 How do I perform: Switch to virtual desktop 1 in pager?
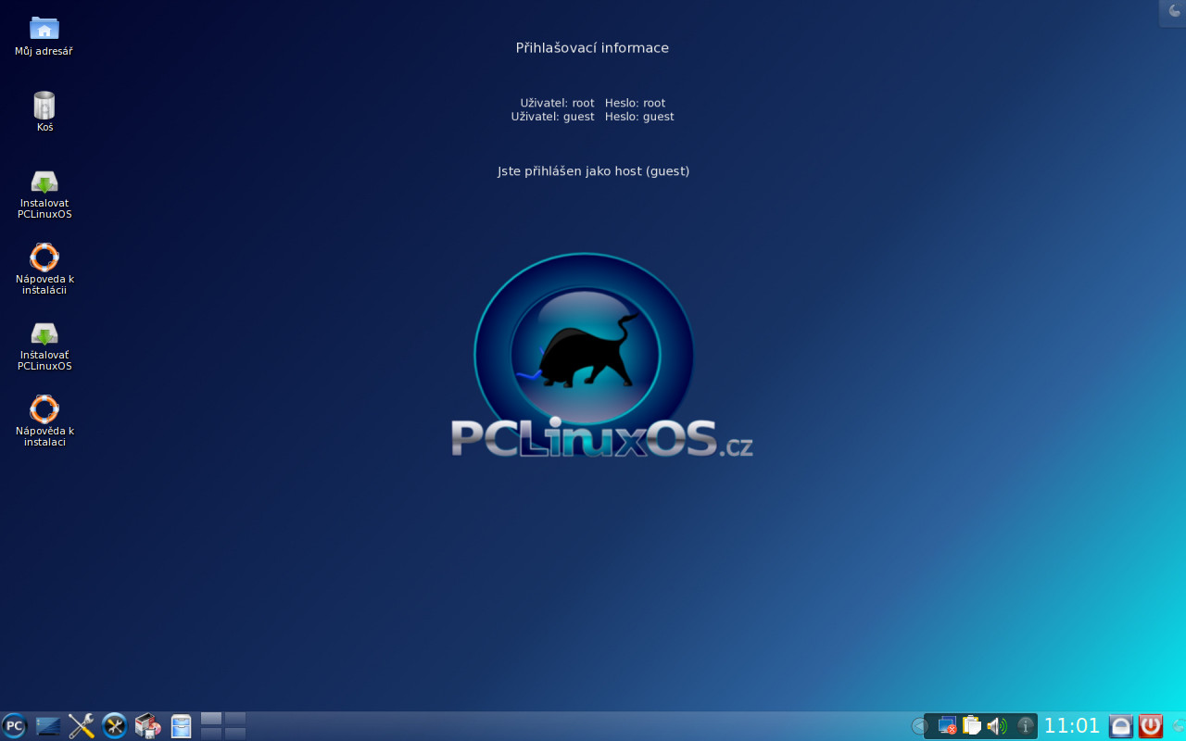(211, 719)
